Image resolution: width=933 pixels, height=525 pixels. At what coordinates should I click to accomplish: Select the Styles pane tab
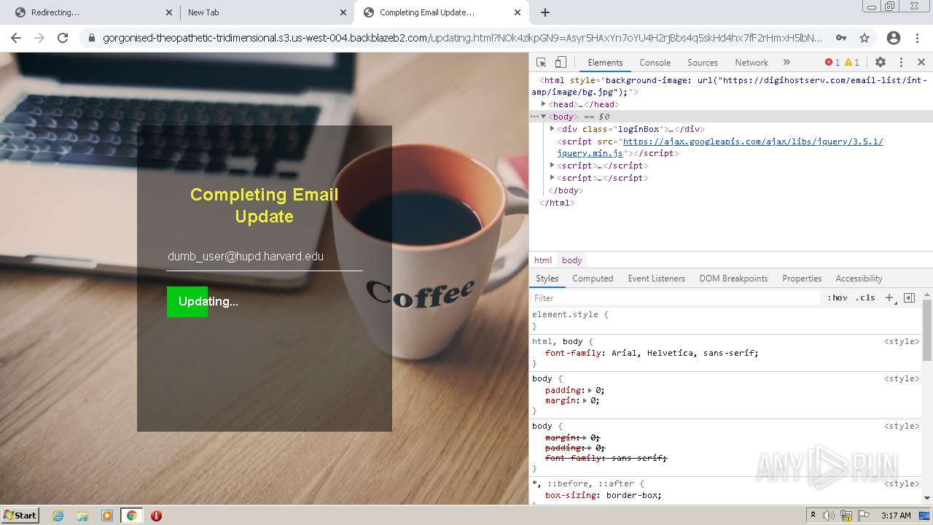(547, 279)
